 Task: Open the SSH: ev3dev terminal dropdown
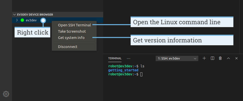pyautogui.click(x=177, y=59)
